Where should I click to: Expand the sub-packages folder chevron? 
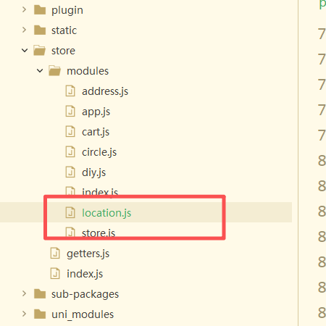pyautogui.click(x=24, y=294)
